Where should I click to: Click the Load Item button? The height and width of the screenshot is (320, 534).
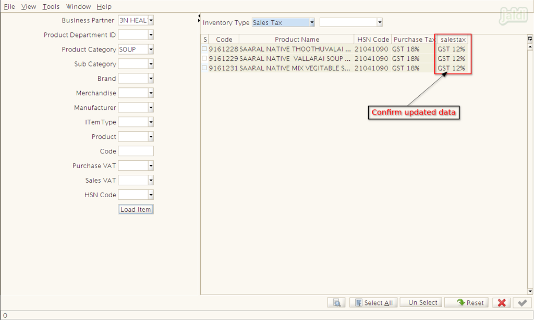[x=136, y=210]
